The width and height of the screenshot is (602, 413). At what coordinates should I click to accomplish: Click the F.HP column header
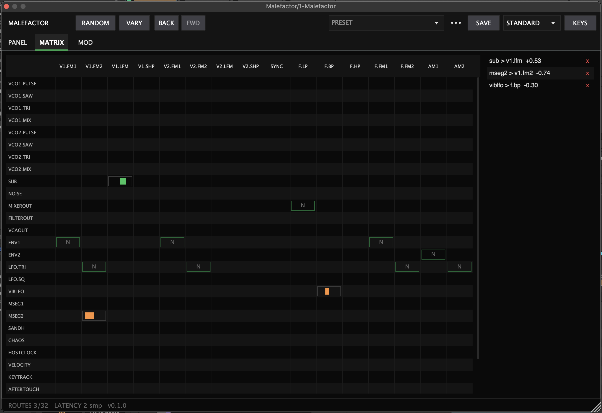355,66
